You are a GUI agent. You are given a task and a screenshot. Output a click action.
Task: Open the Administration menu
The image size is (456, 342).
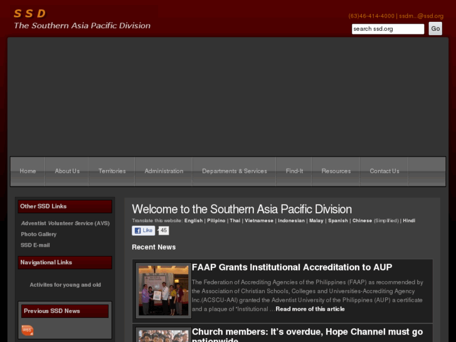[x=164, y=171]
